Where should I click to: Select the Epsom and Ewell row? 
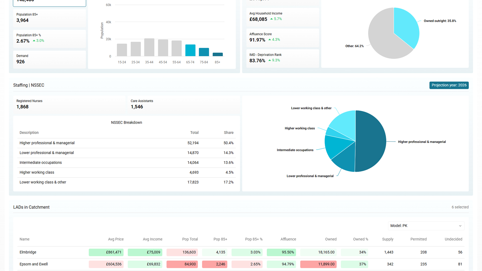tap(34, 264)
